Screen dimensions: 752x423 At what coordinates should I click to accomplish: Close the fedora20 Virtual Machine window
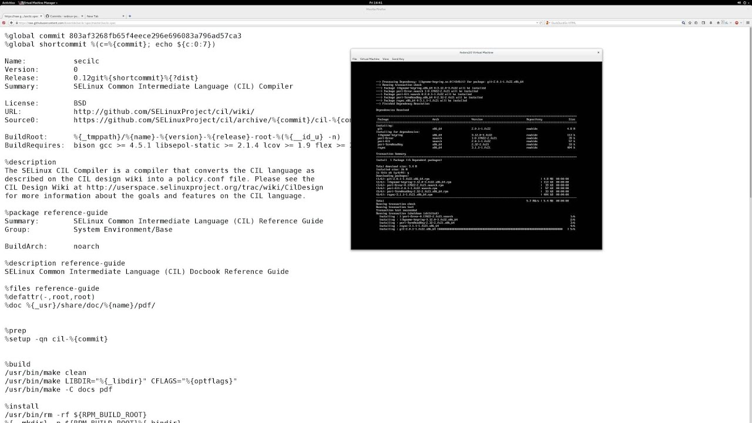coord(599,52)
